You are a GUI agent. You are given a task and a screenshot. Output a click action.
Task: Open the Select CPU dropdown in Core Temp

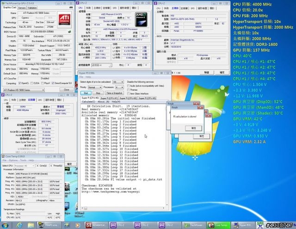tap(24, 166)
